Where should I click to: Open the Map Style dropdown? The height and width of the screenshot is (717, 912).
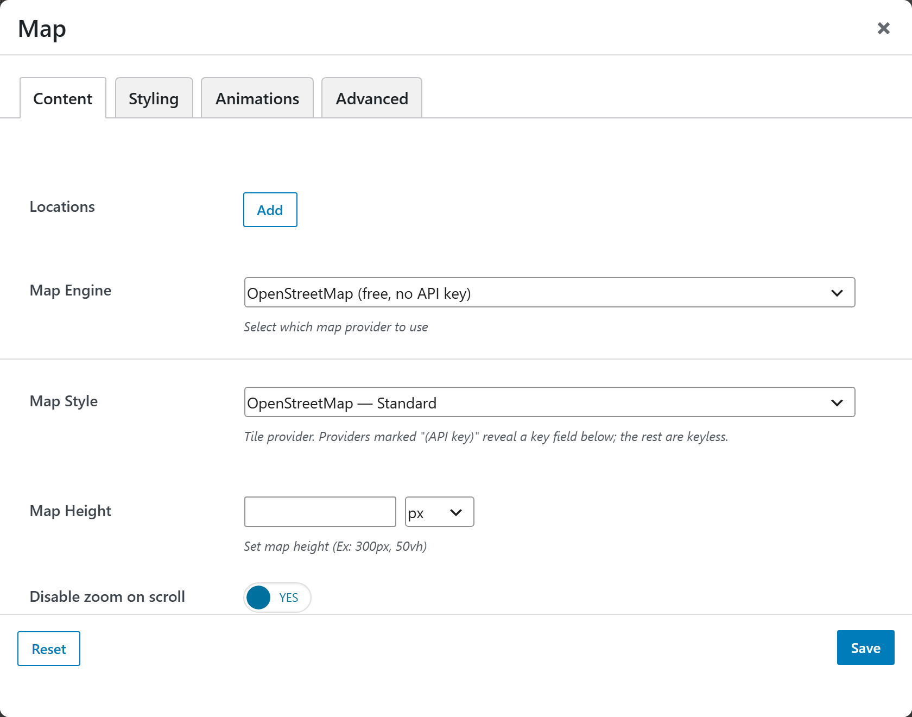(x=549, y=402)
